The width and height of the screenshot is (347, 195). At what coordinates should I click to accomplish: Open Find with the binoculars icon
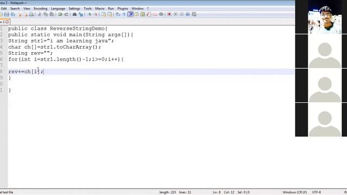[x=75, y=15]
